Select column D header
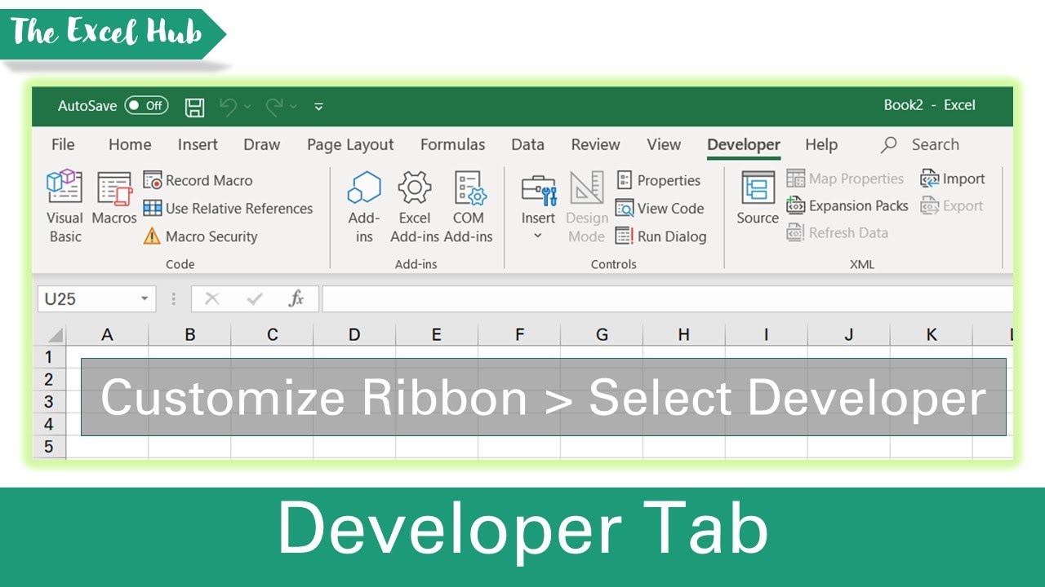 click(354, 334)
